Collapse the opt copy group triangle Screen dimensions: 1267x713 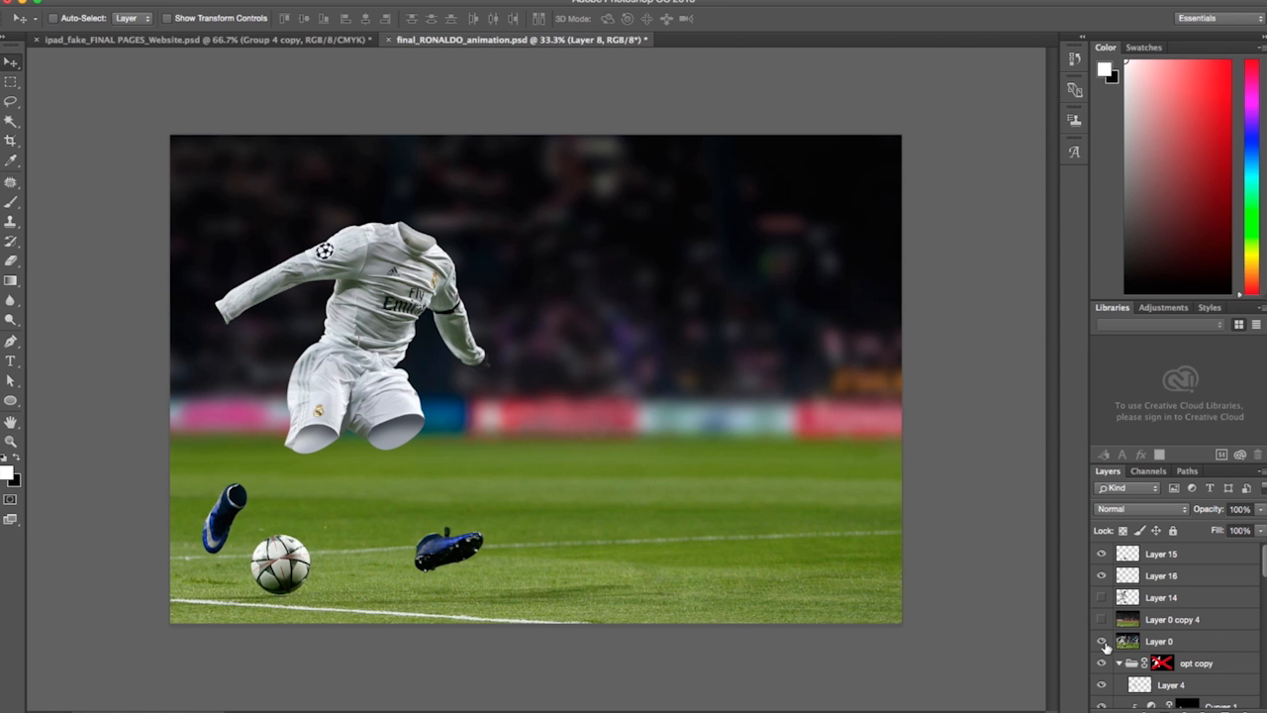point(1120,663)
